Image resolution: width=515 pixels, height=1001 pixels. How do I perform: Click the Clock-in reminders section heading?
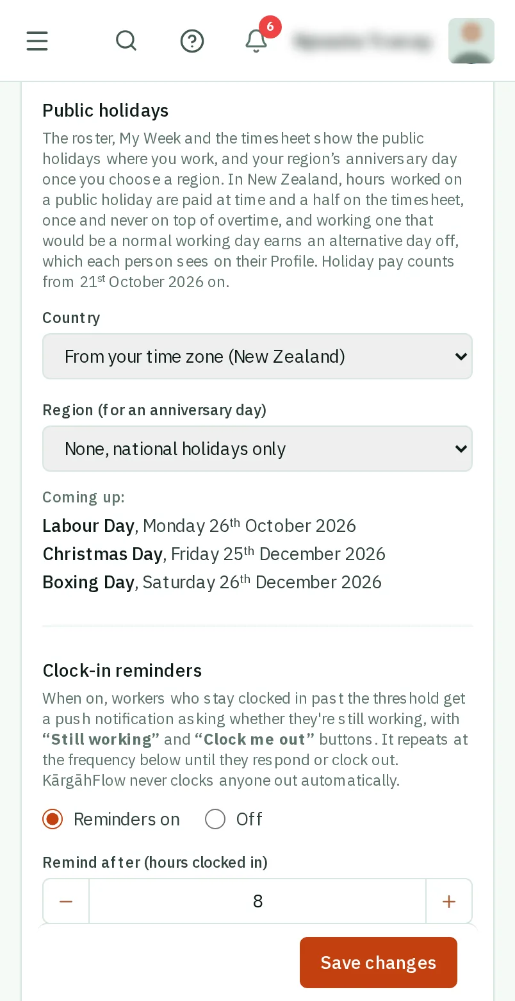[x=122, y=671]
